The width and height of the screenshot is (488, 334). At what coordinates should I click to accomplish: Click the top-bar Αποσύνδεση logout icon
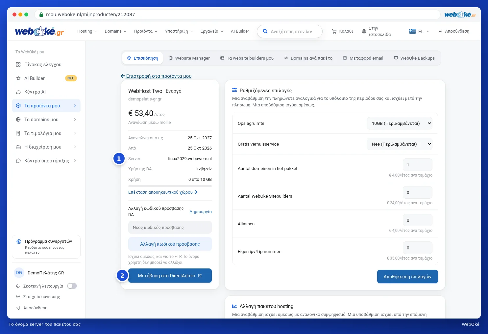click(440, 31)
